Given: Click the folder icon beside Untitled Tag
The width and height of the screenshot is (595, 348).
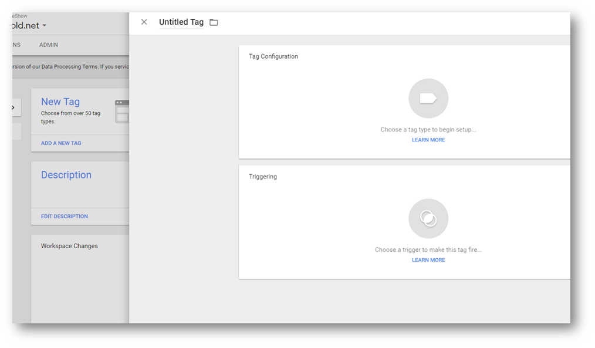Looking at the screenshot, I should pyautogui.click(x=214, y=22).
